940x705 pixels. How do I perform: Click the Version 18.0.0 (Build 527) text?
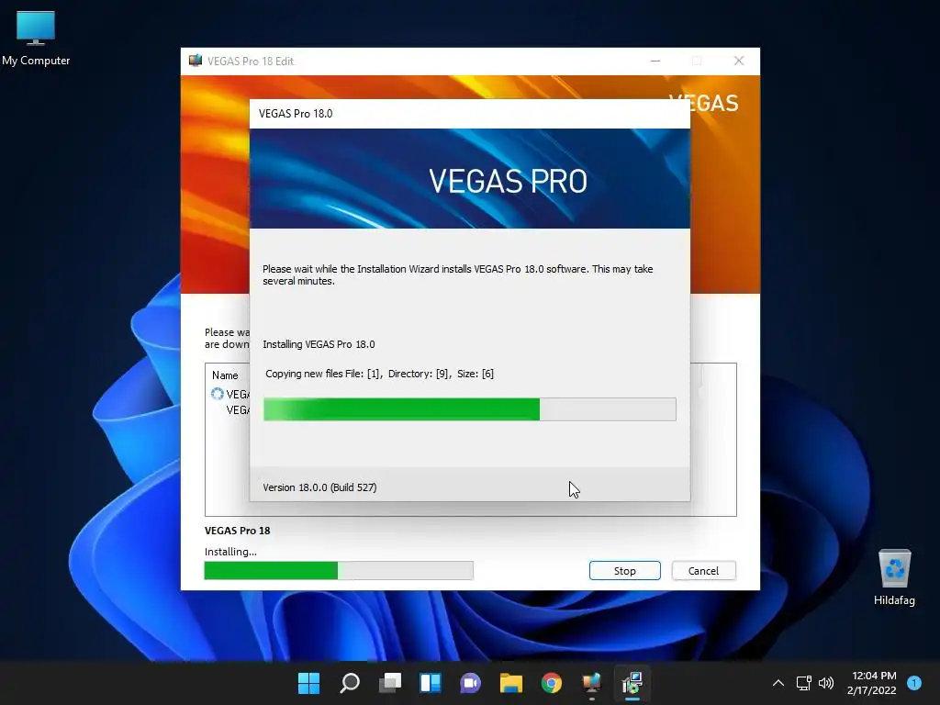click(319, 487)
